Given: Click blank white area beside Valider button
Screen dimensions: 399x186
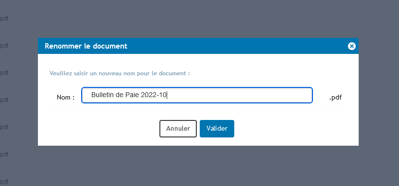Looking at the screenshot, I should coord(293,129).
